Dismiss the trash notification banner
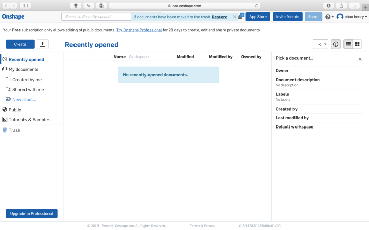369x230 pixels. coord(234,17)
